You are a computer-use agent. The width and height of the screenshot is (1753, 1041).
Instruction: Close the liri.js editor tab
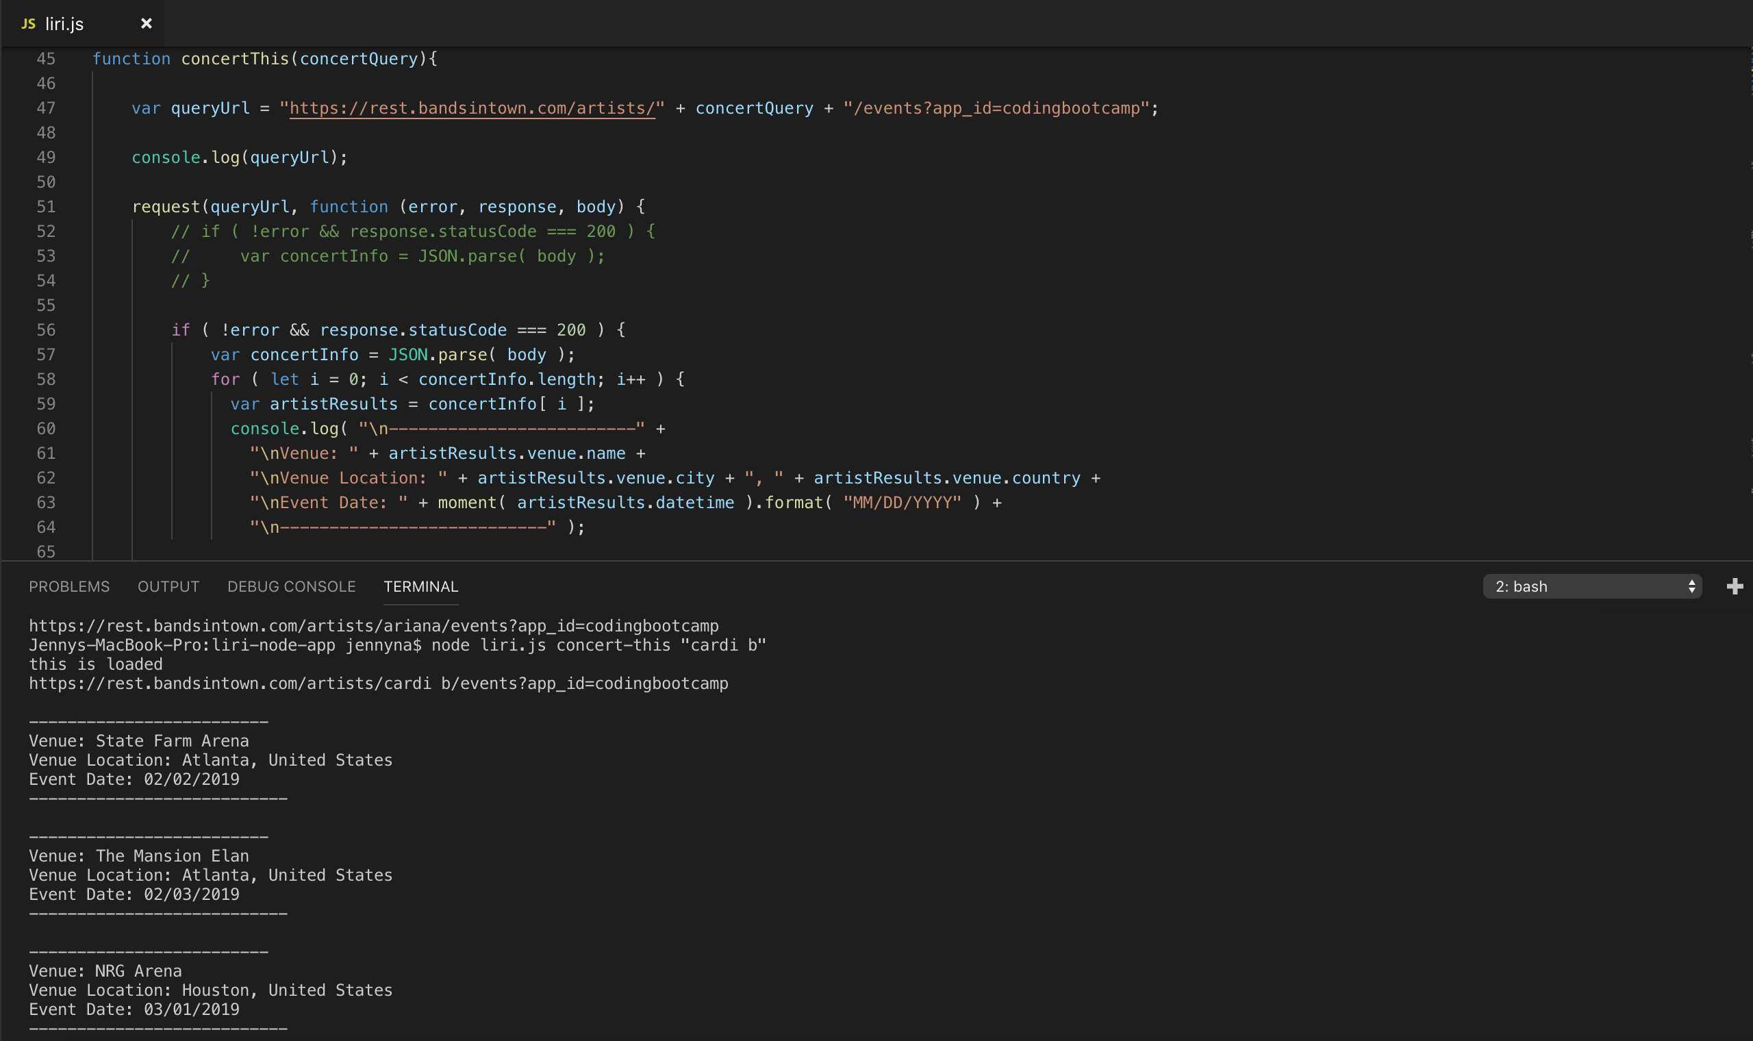(146, 24)
